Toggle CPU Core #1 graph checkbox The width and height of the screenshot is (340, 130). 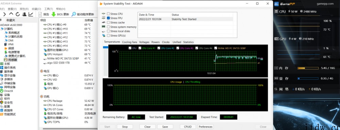click(140, 48)
